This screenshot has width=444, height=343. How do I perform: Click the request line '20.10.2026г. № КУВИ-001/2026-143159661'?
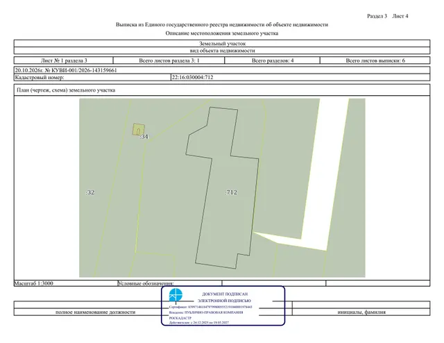pyautogui.click(x=66, y=70)
